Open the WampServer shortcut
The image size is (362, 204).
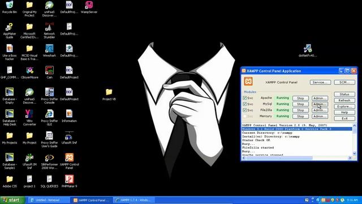pyautogui.click(x=89, y=7)
